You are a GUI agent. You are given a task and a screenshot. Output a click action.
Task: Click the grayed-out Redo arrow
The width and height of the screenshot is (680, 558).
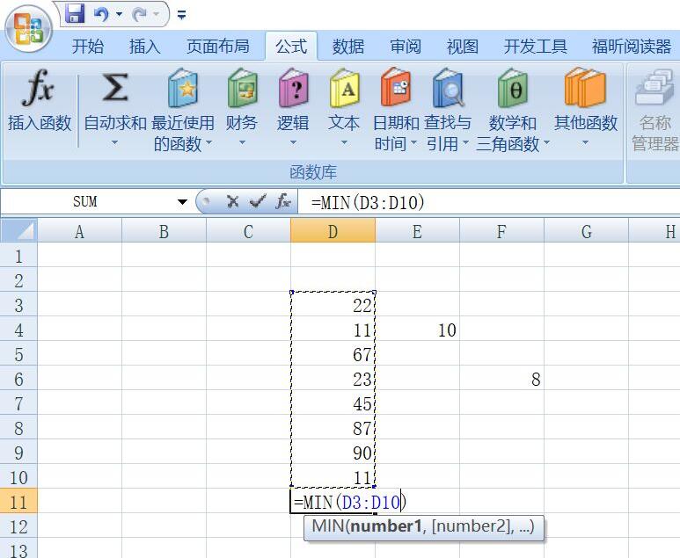click(x=140, y=15)
